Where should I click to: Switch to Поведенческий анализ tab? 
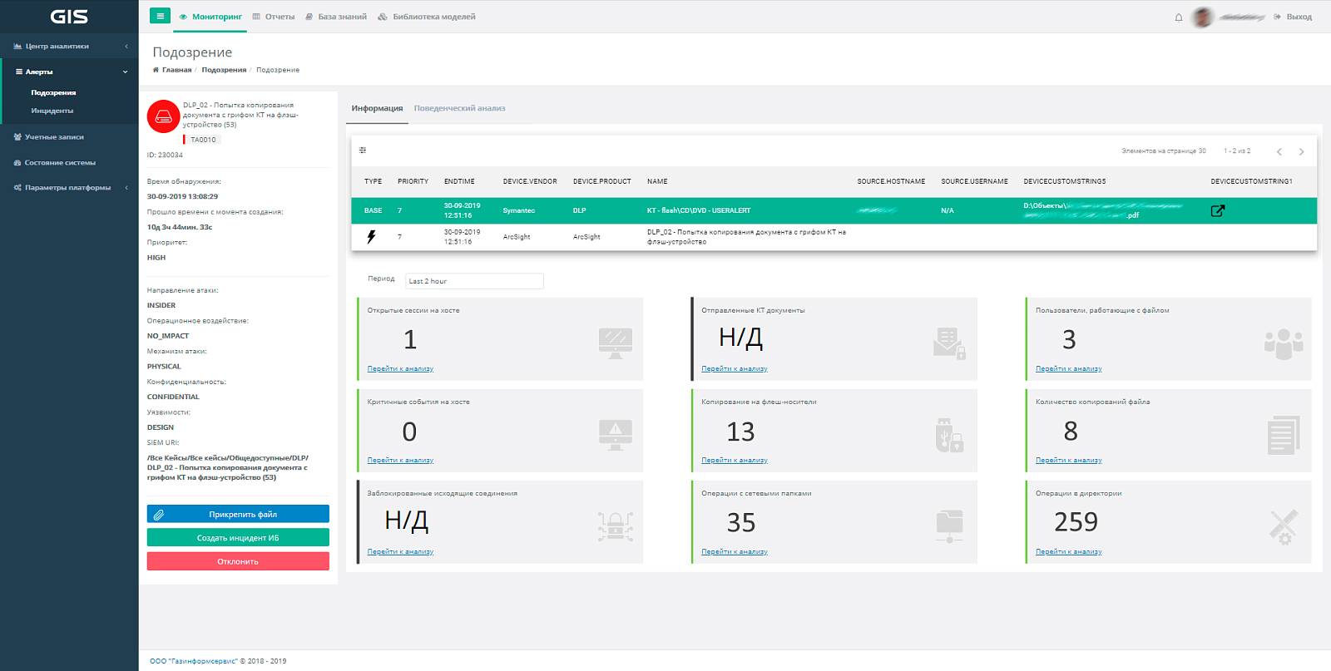pos(459,108)
